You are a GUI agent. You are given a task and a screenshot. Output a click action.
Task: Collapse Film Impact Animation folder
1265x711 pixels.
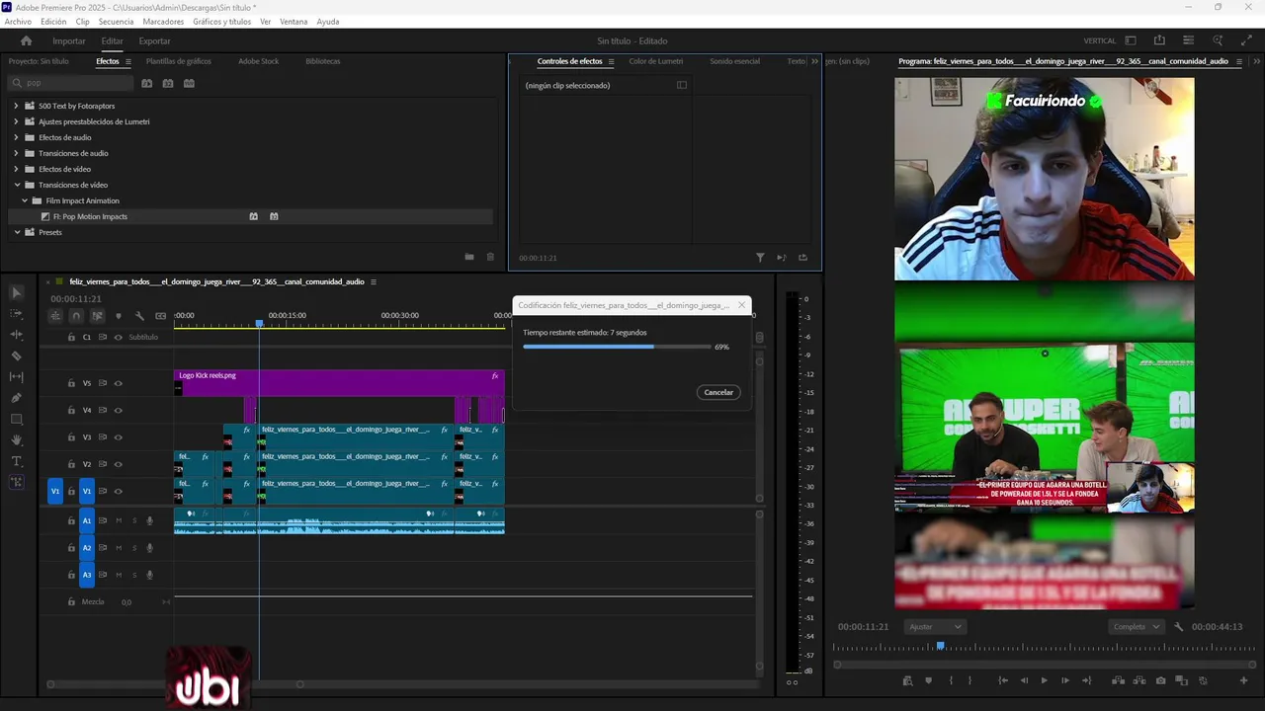pyautogui.click(x=25, y=200)
